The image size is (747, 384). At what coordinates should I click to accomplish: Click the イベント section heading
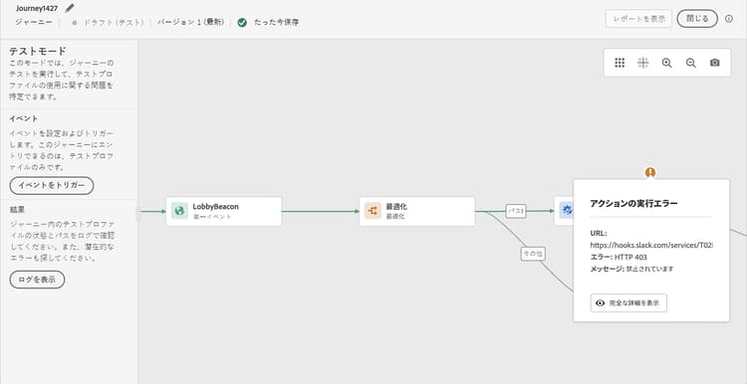[23, 118]
